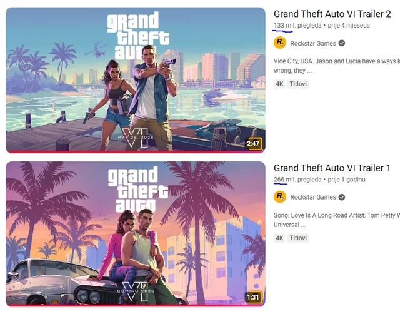Viewport: 400px width, 314px height.
Task: Click the Vice City description text for Trailer 2
Action: (337, 66)
